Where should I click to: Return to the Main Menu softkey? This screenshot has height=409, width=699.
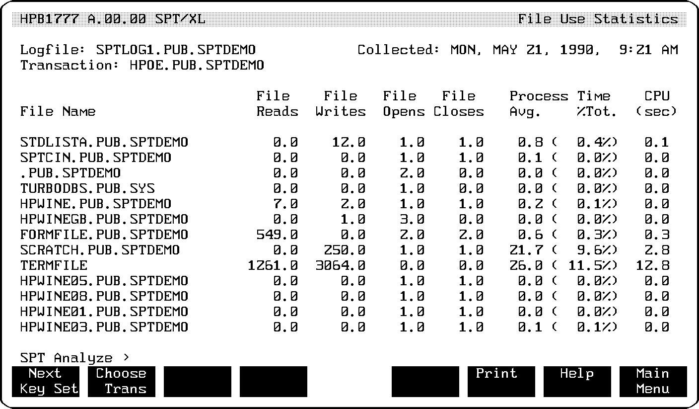point(653,381)
